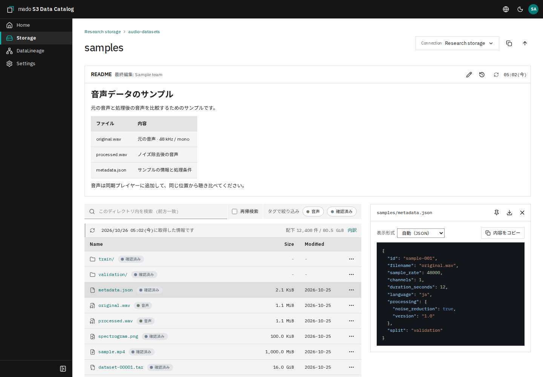Open more actions for original.wav row

point(351,305)
